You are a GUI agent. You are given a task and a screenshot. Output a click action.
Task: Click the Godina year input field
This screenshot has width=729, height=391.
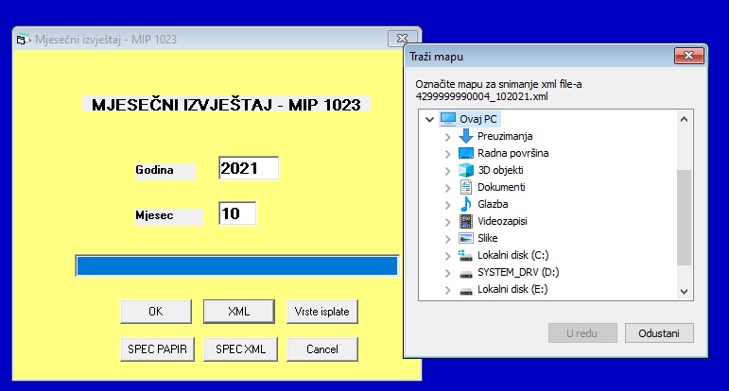click(x=249, y=169)
